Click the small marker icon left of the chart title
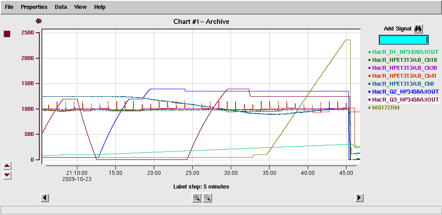442x215 pixels. tap(38, 21)
